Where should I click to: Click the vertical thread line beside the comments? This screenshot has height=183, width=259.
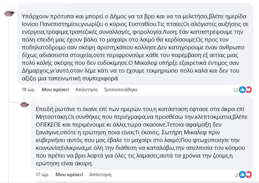click(x=8, y=99)
